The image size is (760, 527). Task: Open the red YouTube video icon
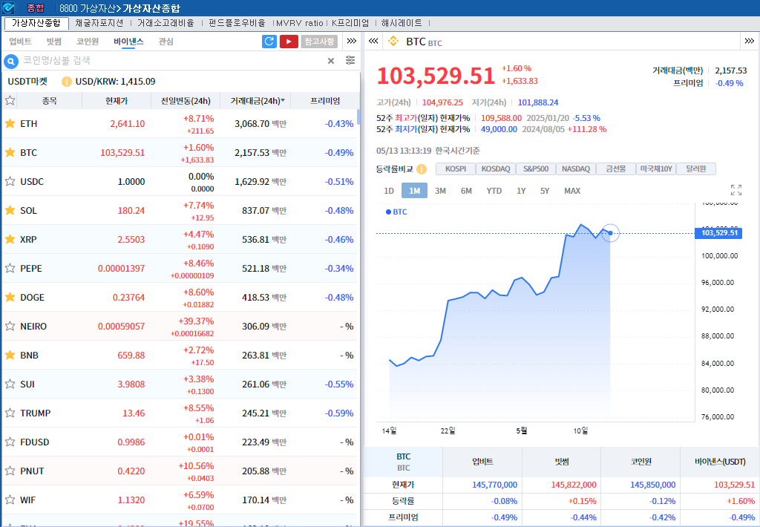tap(289, 42)
